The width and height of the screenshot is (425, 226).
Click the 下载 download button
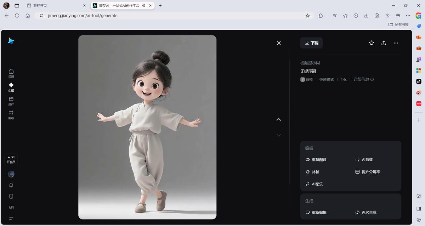[x=311, y=43]
